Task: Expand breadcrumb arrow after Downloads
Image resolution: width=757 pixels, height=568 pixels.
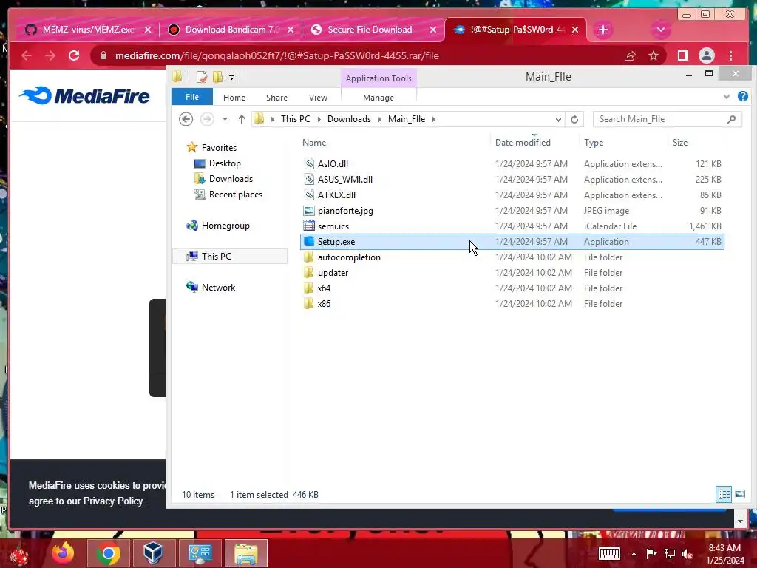Action: [379, 119]
